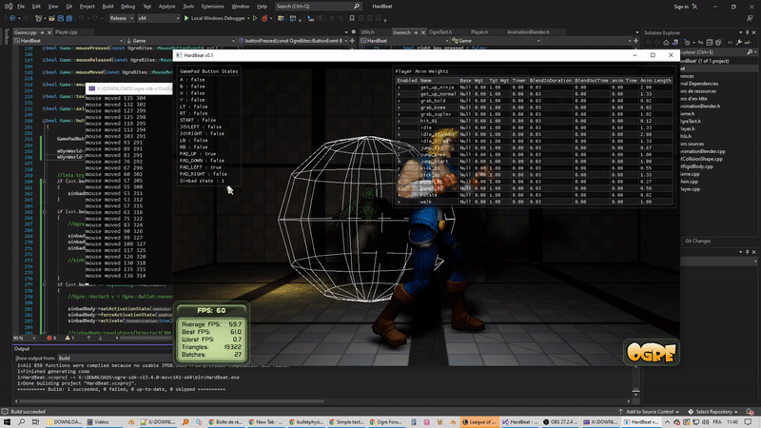Open Properties wrench in Solution Explorer
761x428 pixels.
739,43
